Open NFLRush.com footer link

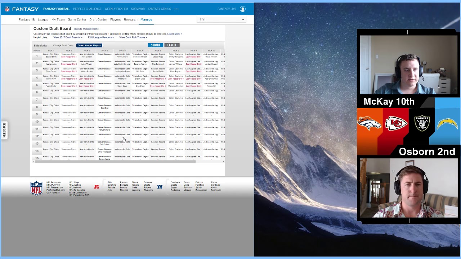[53, 182]
